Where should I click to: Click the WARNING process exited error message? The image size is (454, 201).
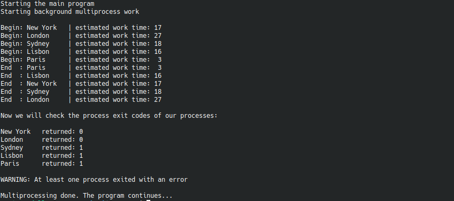click(x=94, y=180)
